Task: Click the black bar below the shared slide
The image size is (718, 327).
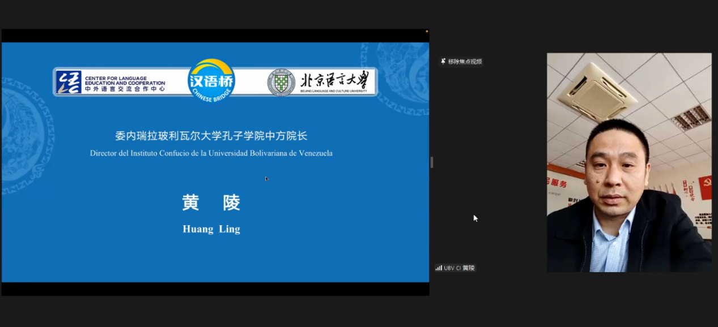Action: pyautogui.click(x=215, y=289)
